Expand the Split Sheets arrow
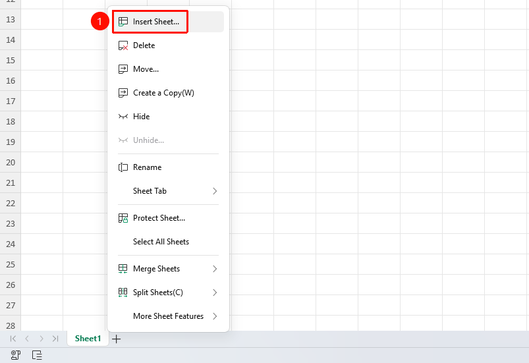The image size is (529, 363). [x=215, y=293]
